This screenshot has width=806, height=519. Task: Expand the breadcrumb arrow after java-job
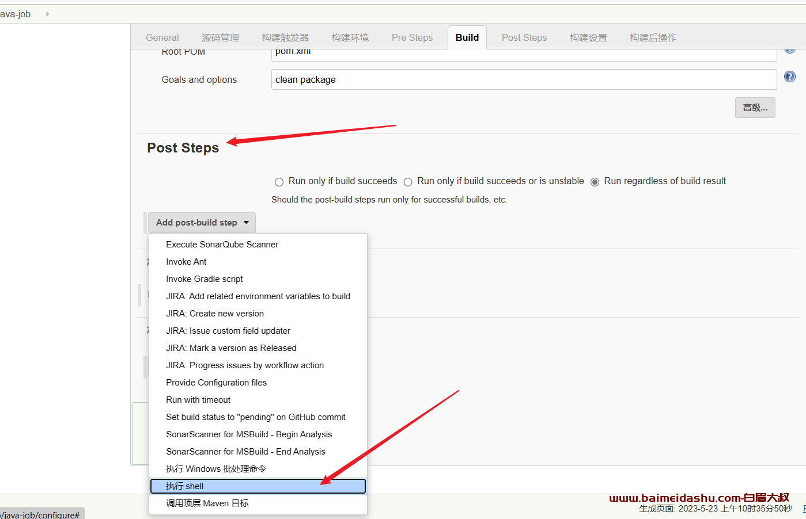(x=47, y=14)
